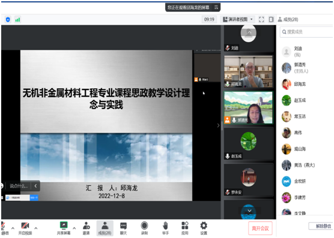Toggle 开启视频 camera on
This screenshot has height=238, width=334.
[25, 228]
